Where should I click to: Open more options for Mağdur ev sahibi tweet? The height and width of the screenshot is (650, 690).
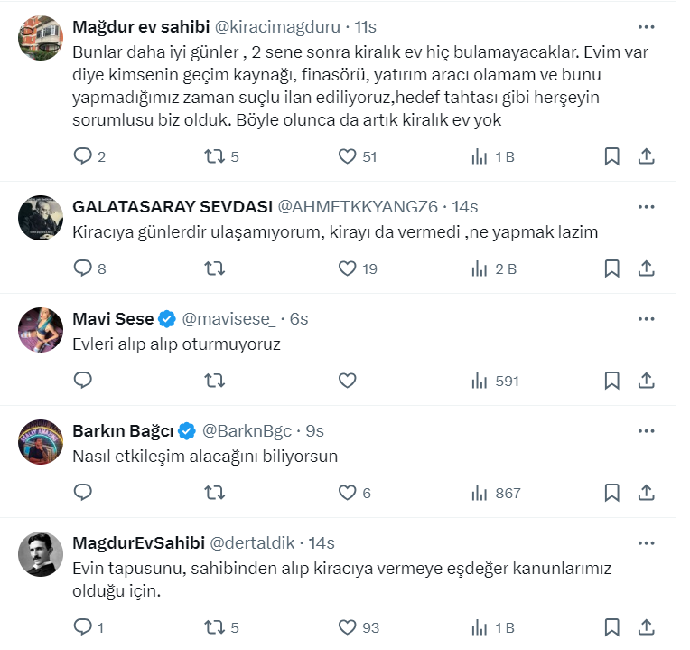[x=646, y=27]
